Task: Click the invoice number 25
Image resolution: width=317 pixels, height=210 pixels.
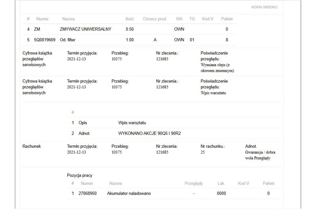Action: [202, 152]
